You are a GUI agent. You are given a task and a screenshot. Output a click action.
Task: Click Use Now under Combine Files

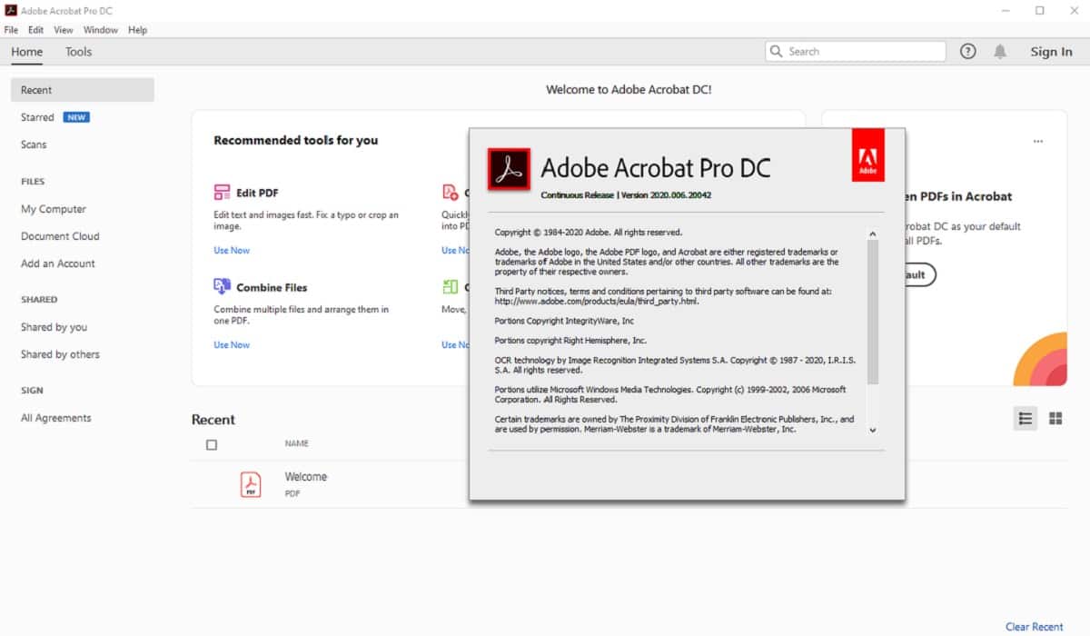pos(232,345)
